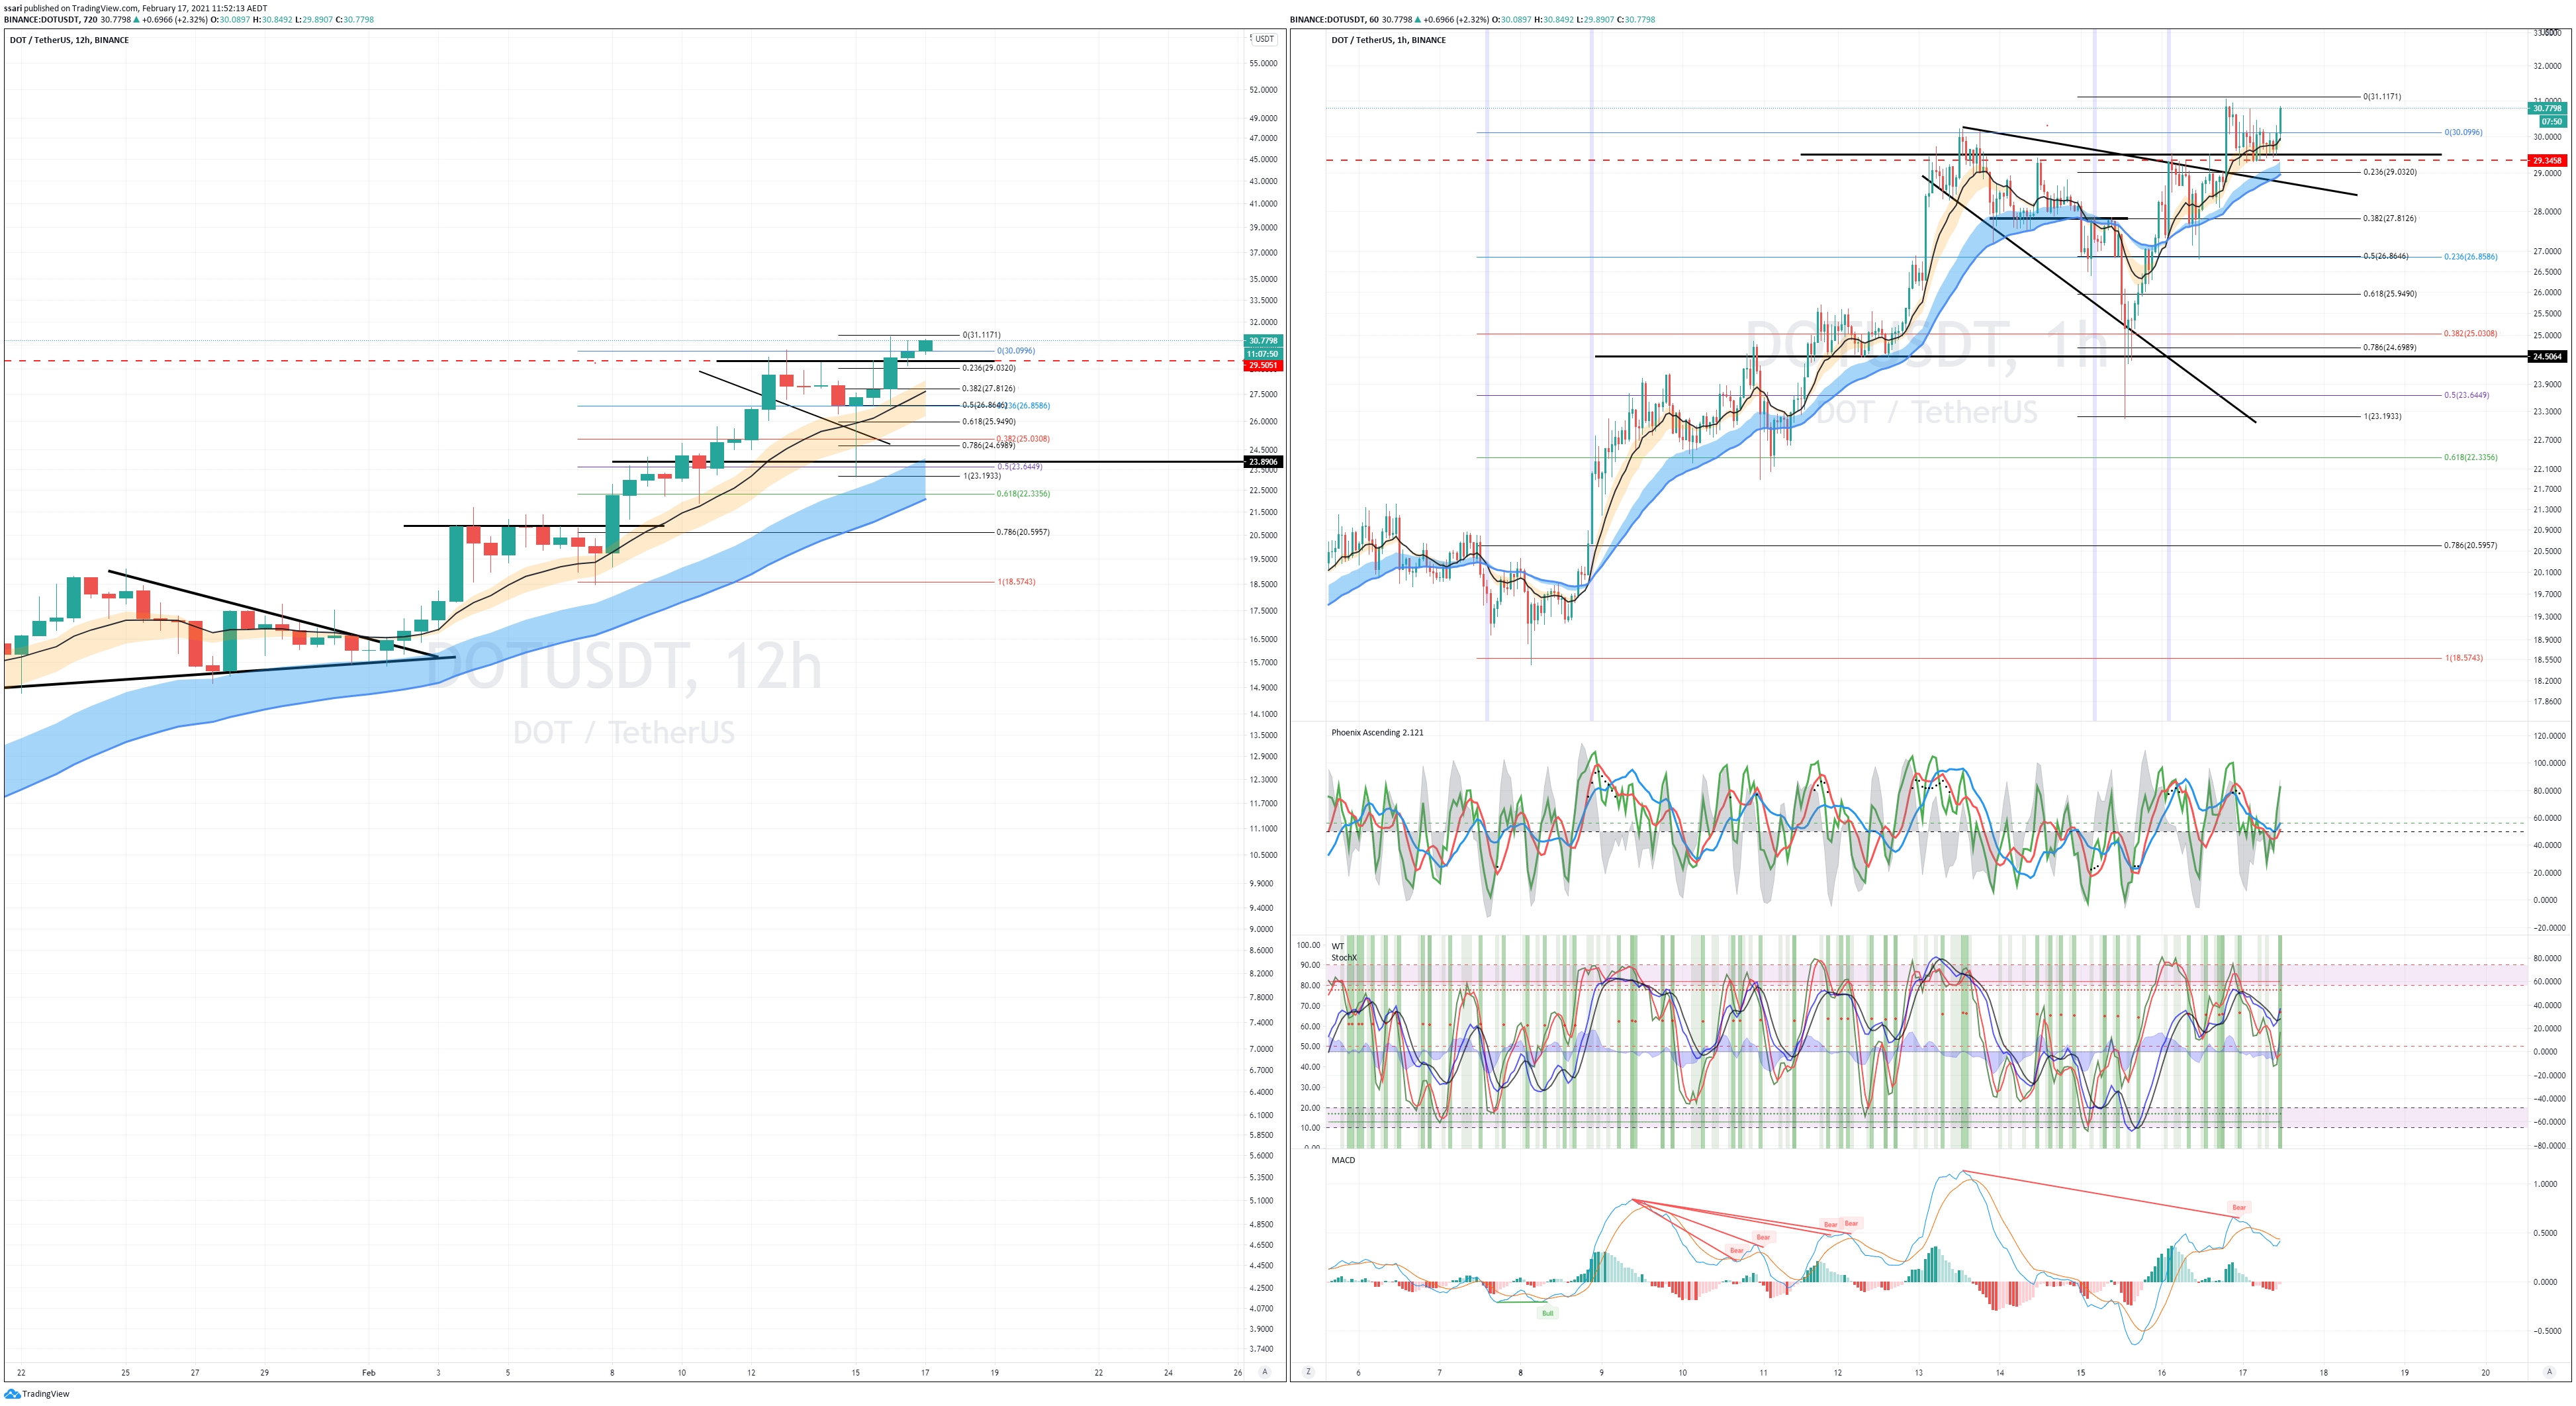Click the TradingView cloud logo icon
This screenshot has width=2576, height=1406.
tap(12, 1394)
